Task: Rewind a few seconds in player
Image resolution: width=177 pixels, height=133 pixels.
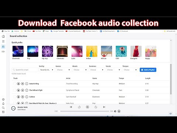Action: coord(79,107)
